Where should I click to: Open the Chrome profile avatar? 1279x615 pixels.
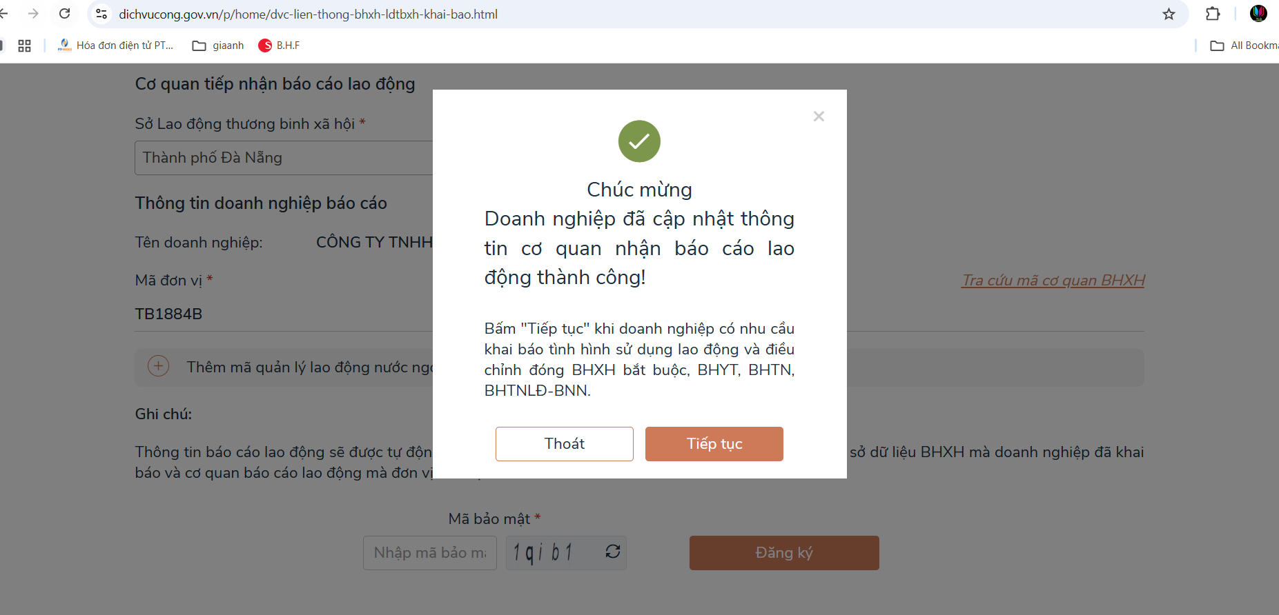click(1258, 14)
